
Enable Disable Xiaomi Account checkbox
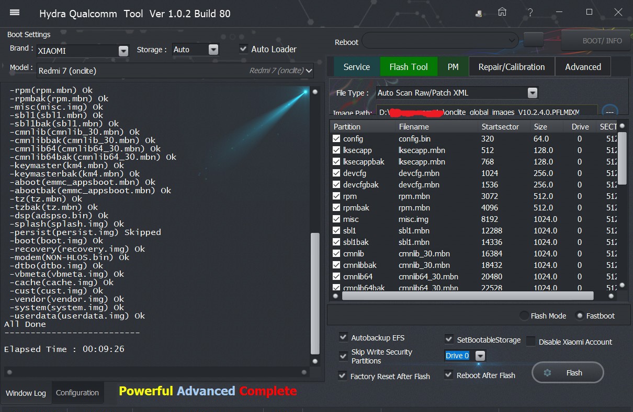pyautogui.click(x=530, y=342)
